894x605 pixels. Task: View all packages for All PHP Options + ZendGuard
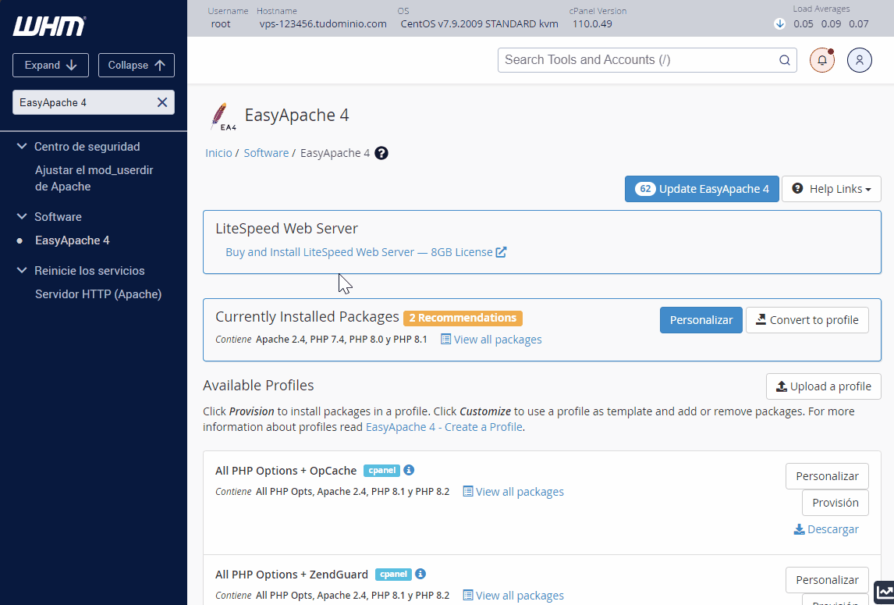point(513,596)
